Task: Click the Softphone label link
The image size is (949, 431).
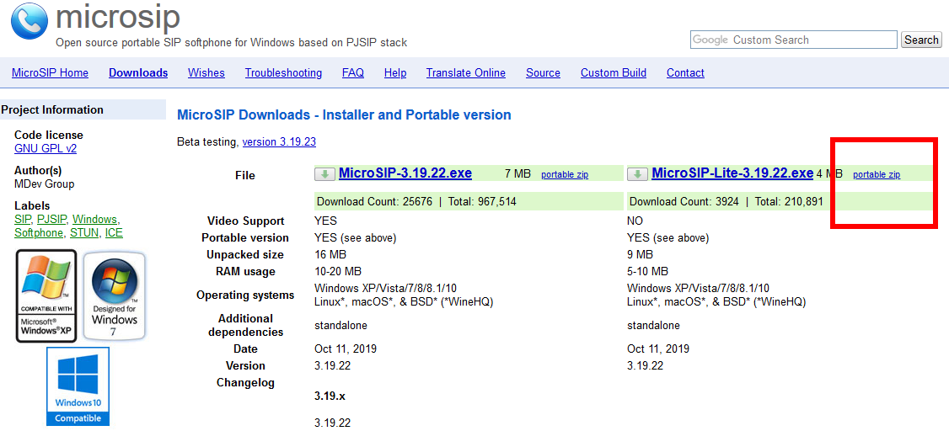Action: tap(39, 232)
